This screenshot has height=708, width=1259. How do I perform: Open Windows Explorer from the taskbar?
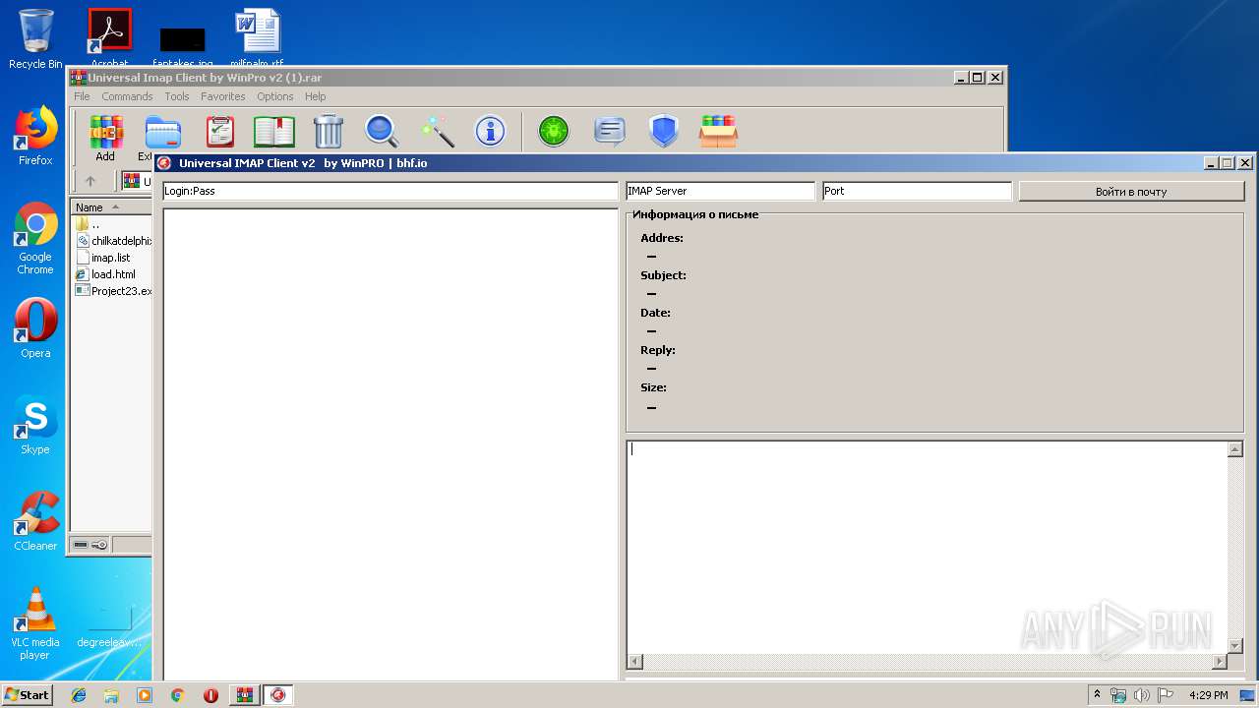click(x=111, y=695)
